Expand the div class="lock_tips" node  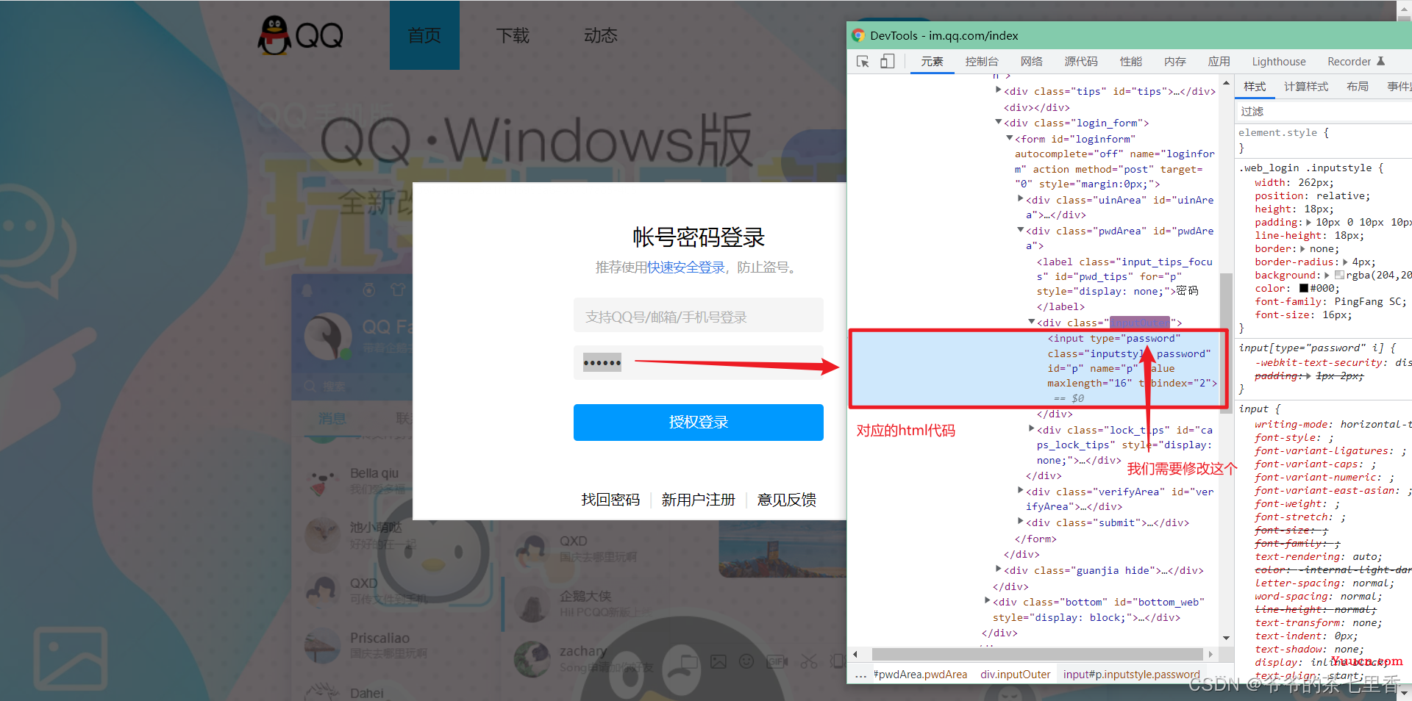1031,429
